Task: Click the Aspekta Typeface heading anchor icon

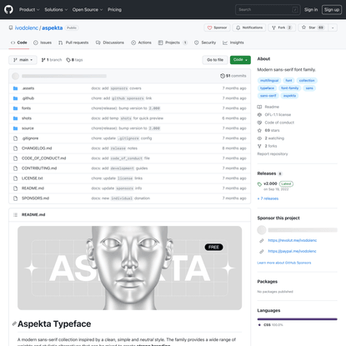Action: point(14,323)
